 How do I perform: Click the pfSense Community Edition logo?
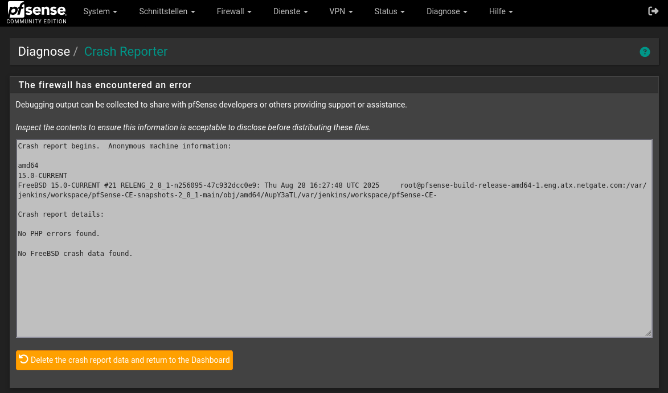click(37, 13)
